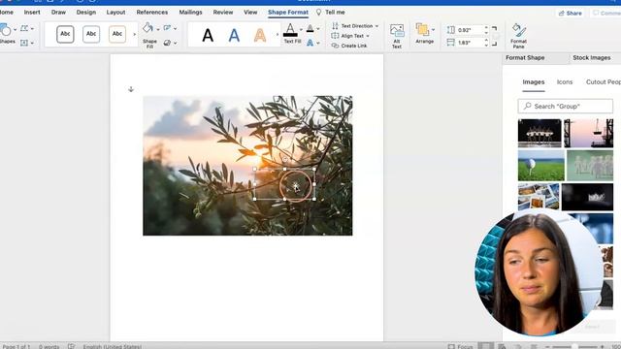
Task: Open the Text Direction dropdown
Action: coord(355,26)
